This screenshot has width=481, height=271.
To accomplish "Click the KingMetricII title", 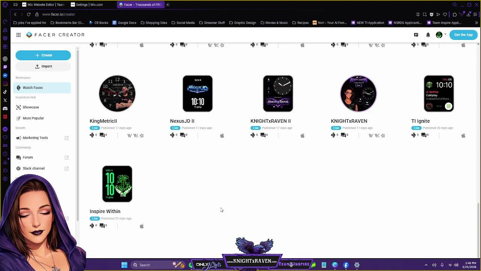I will click(103, 121).
